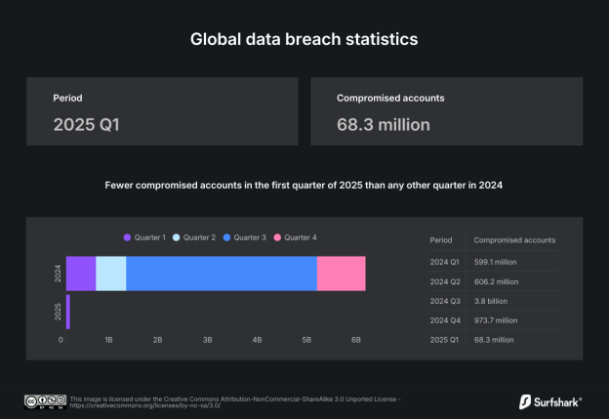Click the purple Quarter 1 legend dot
The width and height of the screenshot is (609, 420).
point(127,238)
